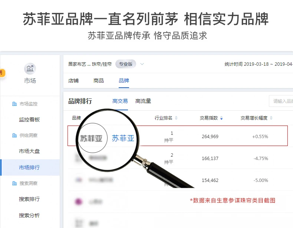The image size is (293, 228).
Task: Switch to the 店铺 tab
Action: pyautogui.click(x=73, y=81)
